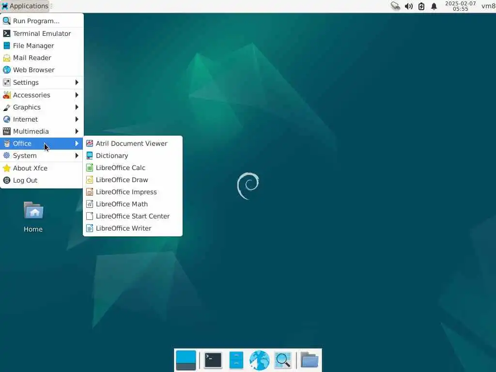496x372 pixels.
Task: Expand the Multimedia submenu arrow
Action: point(77,131)
